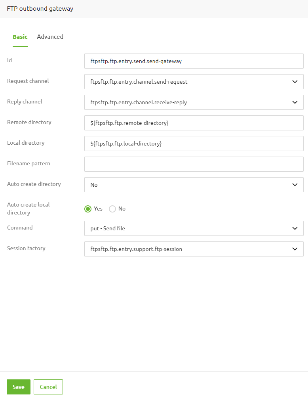This screenshot has width=308, height=400.
Task: Click inside the Filename pattern field
Action: (x=194, y=164)
